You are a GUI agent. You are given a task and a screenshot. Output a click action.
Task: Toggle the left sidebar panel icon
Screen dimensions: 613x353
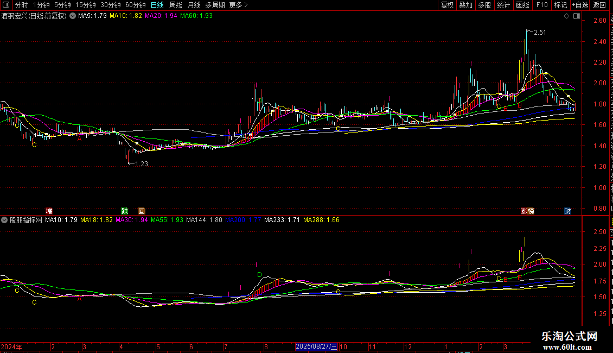(6, 5)
